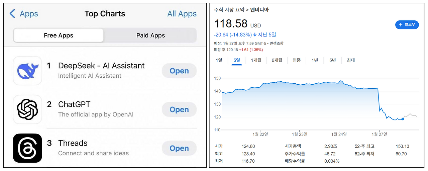Screen dimensions: 428x171
Task: Tap the DeepSeek whale app icon
Action: pos(27,71)
